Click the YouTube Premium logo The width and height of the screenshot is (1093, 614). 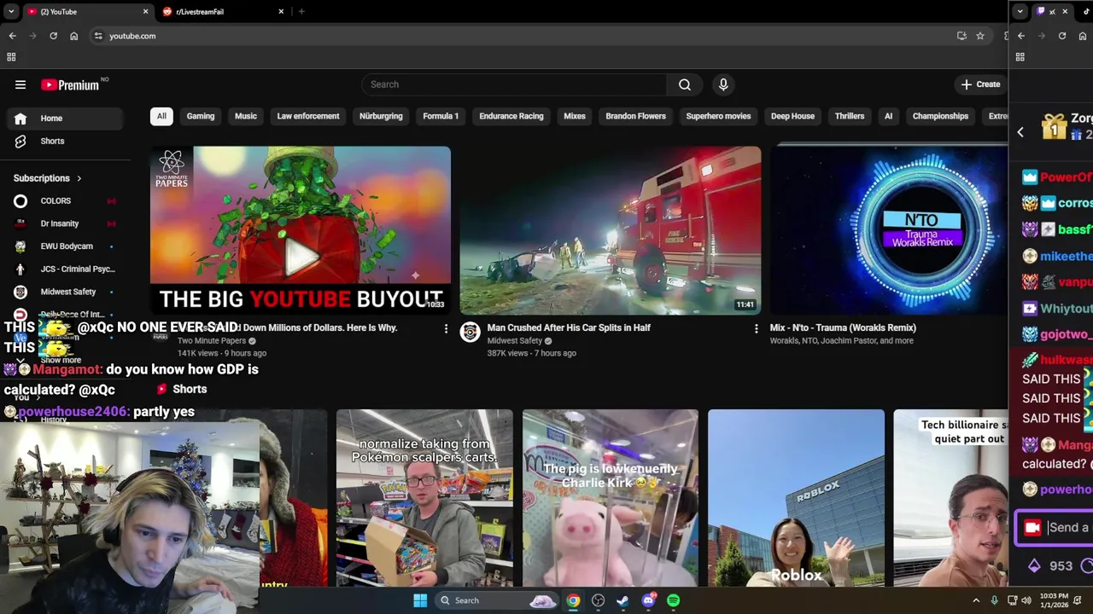point(70,84)
